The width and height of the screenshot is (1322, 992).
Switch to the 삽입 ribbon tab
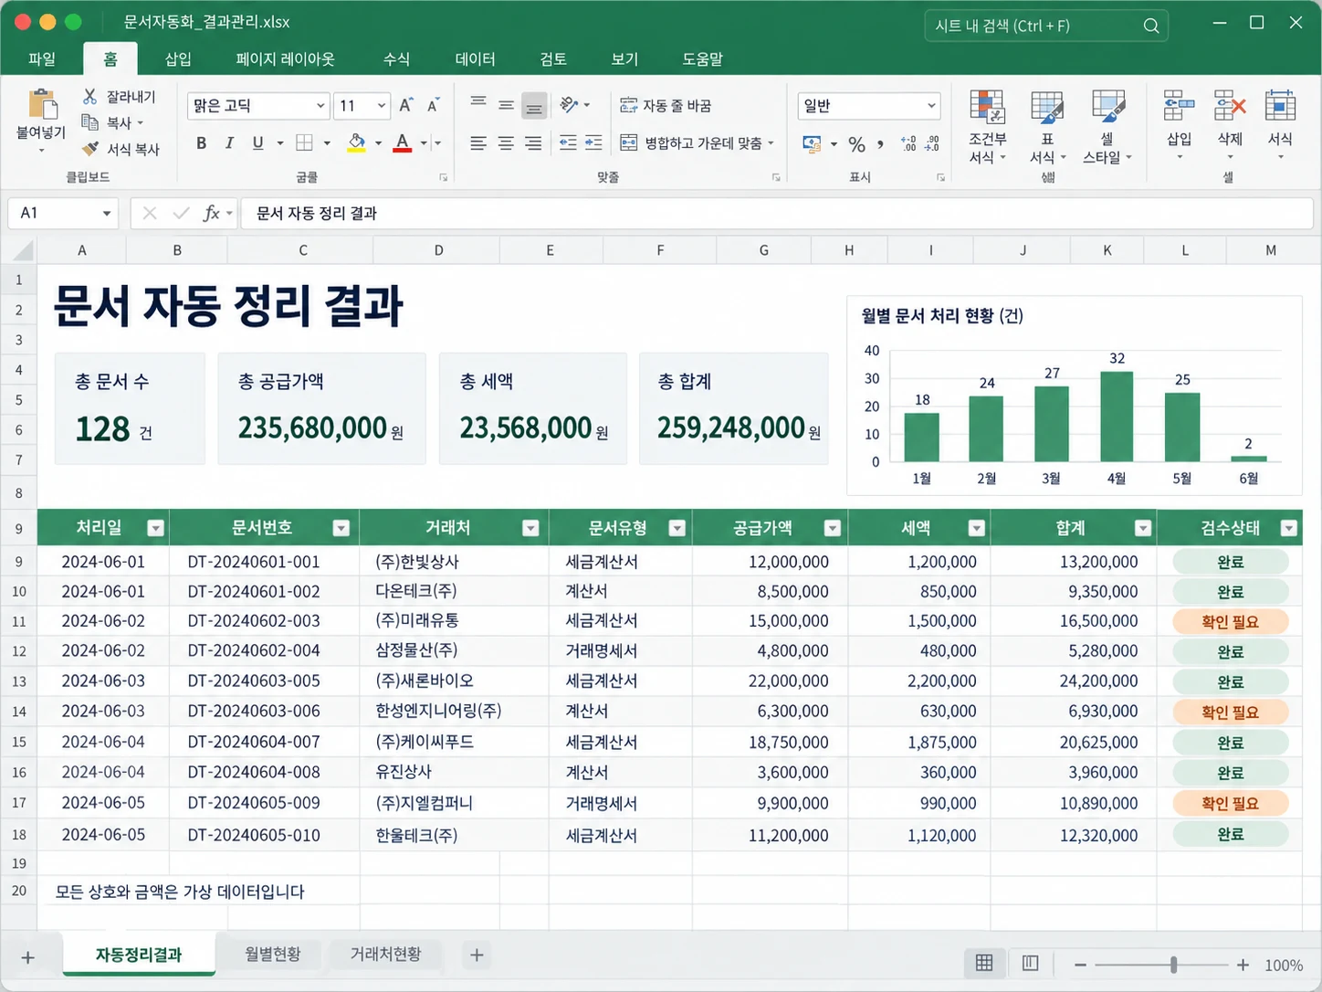178,58
